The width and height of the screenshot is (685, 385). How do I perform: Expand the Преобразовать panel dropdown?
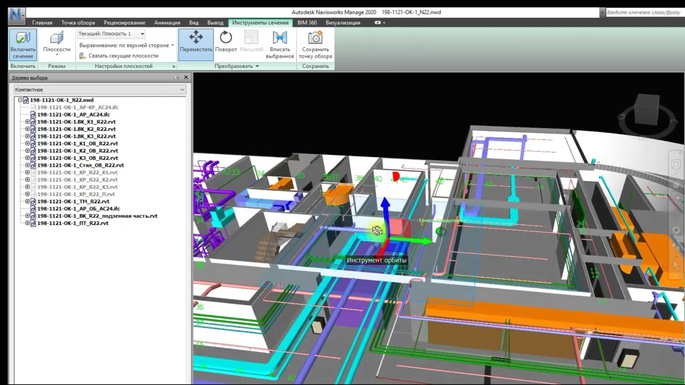(x=237, y=66)
